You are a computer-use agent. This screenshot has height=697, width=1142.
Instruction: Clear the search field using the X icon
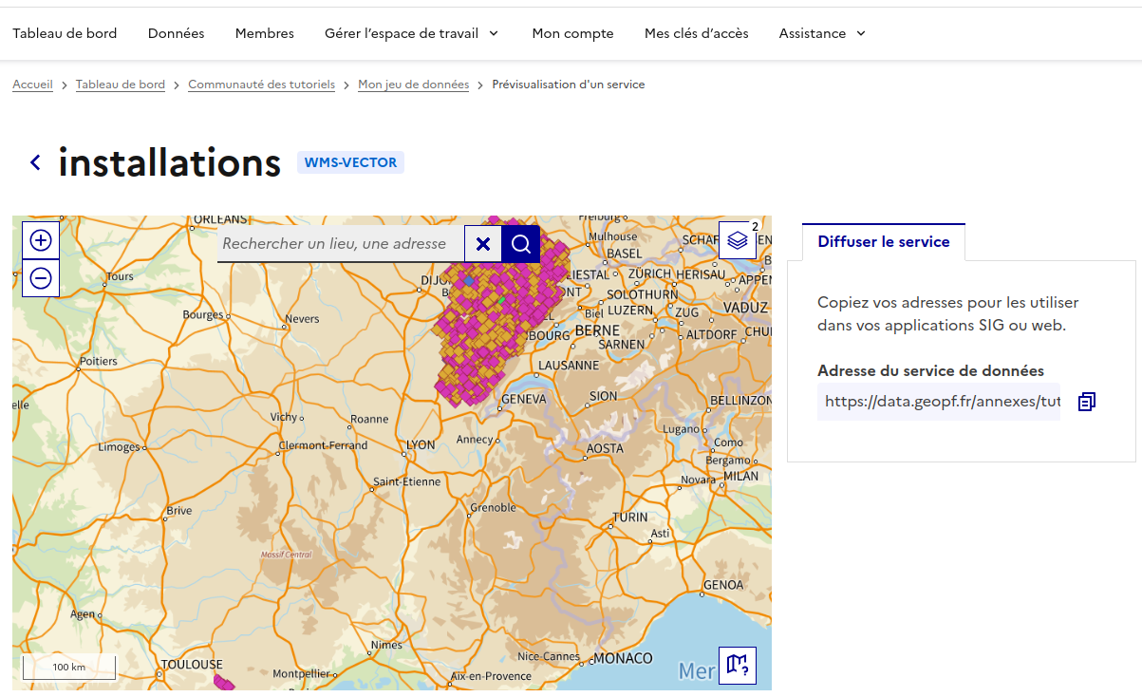click(x=482, y=244)
